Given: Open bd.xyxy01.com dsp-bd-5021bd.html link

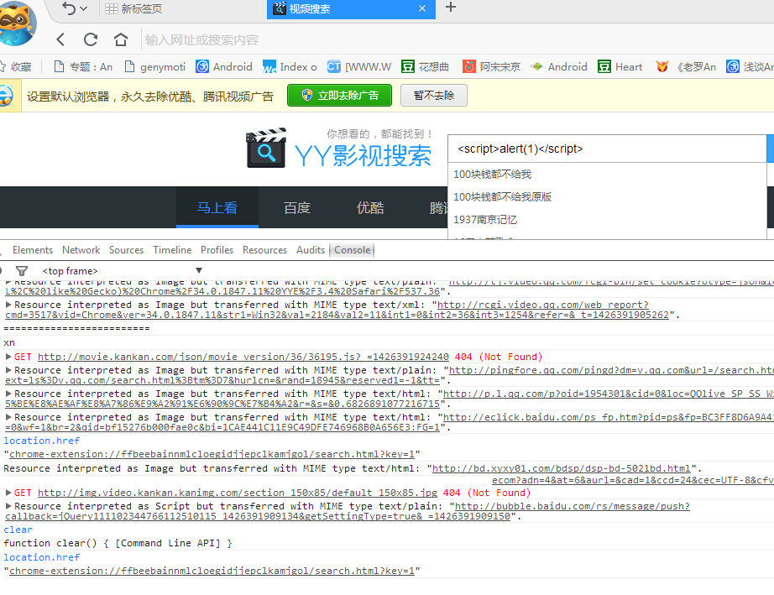Looking at the screenshot, I should coord(562,468).
